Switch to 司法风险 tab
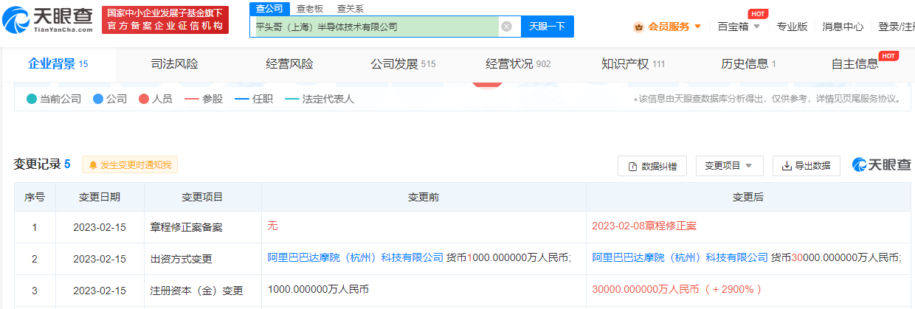The image size is (915, 309). (x=174, y=64)
